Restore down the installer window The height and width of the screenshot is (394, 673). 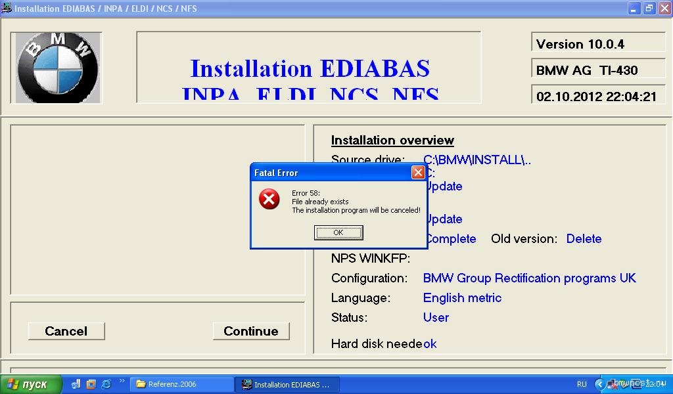[649, 9]
